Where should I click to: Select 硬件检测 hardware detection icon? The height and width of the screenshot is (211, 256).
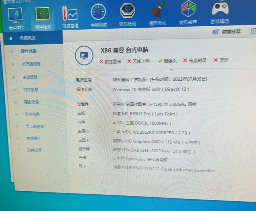(42, 15)
